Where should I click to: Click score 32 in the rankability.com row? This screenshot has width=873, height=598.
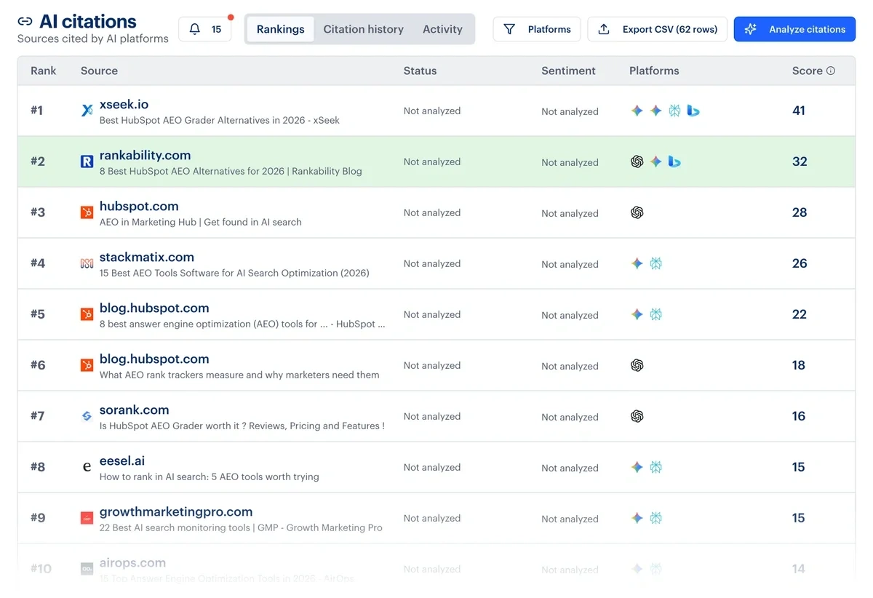(800, 162)
